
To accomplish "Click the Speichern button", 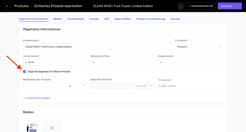I will pyautogui.click(x=227, y=6).
